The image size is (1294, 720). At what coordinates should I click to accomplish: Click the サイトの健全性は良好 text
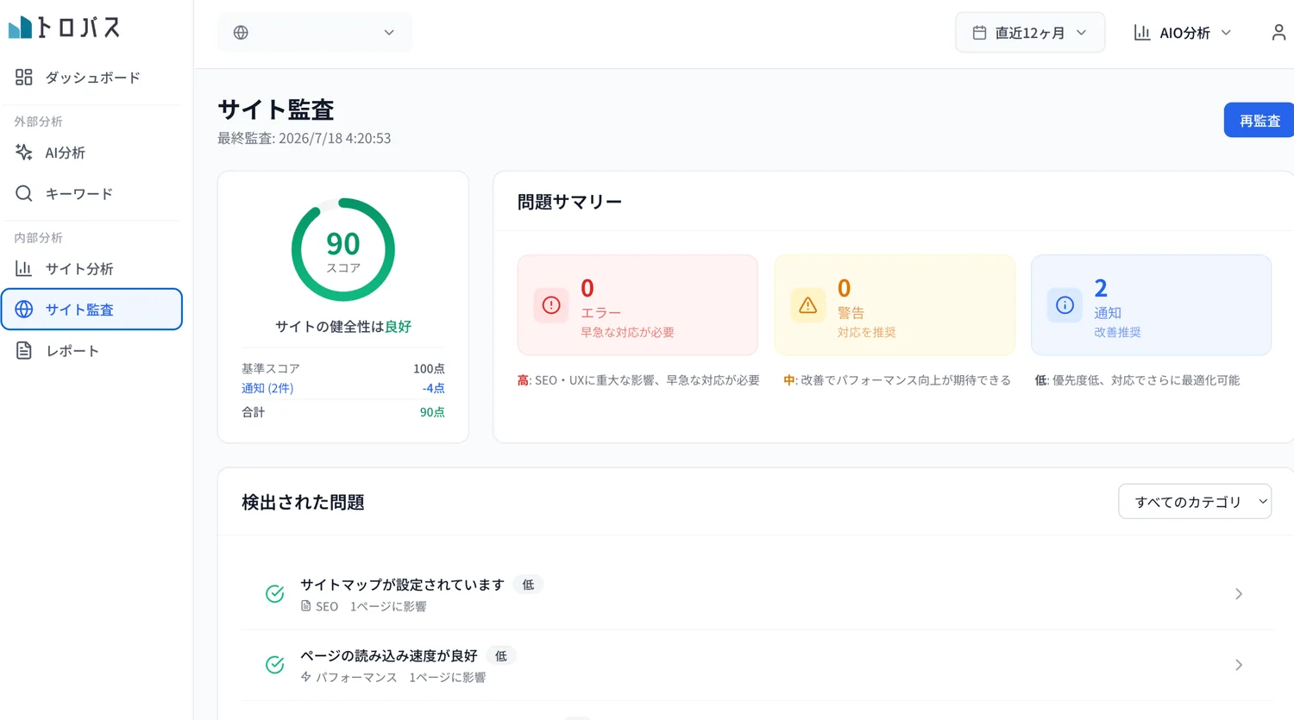343,327
